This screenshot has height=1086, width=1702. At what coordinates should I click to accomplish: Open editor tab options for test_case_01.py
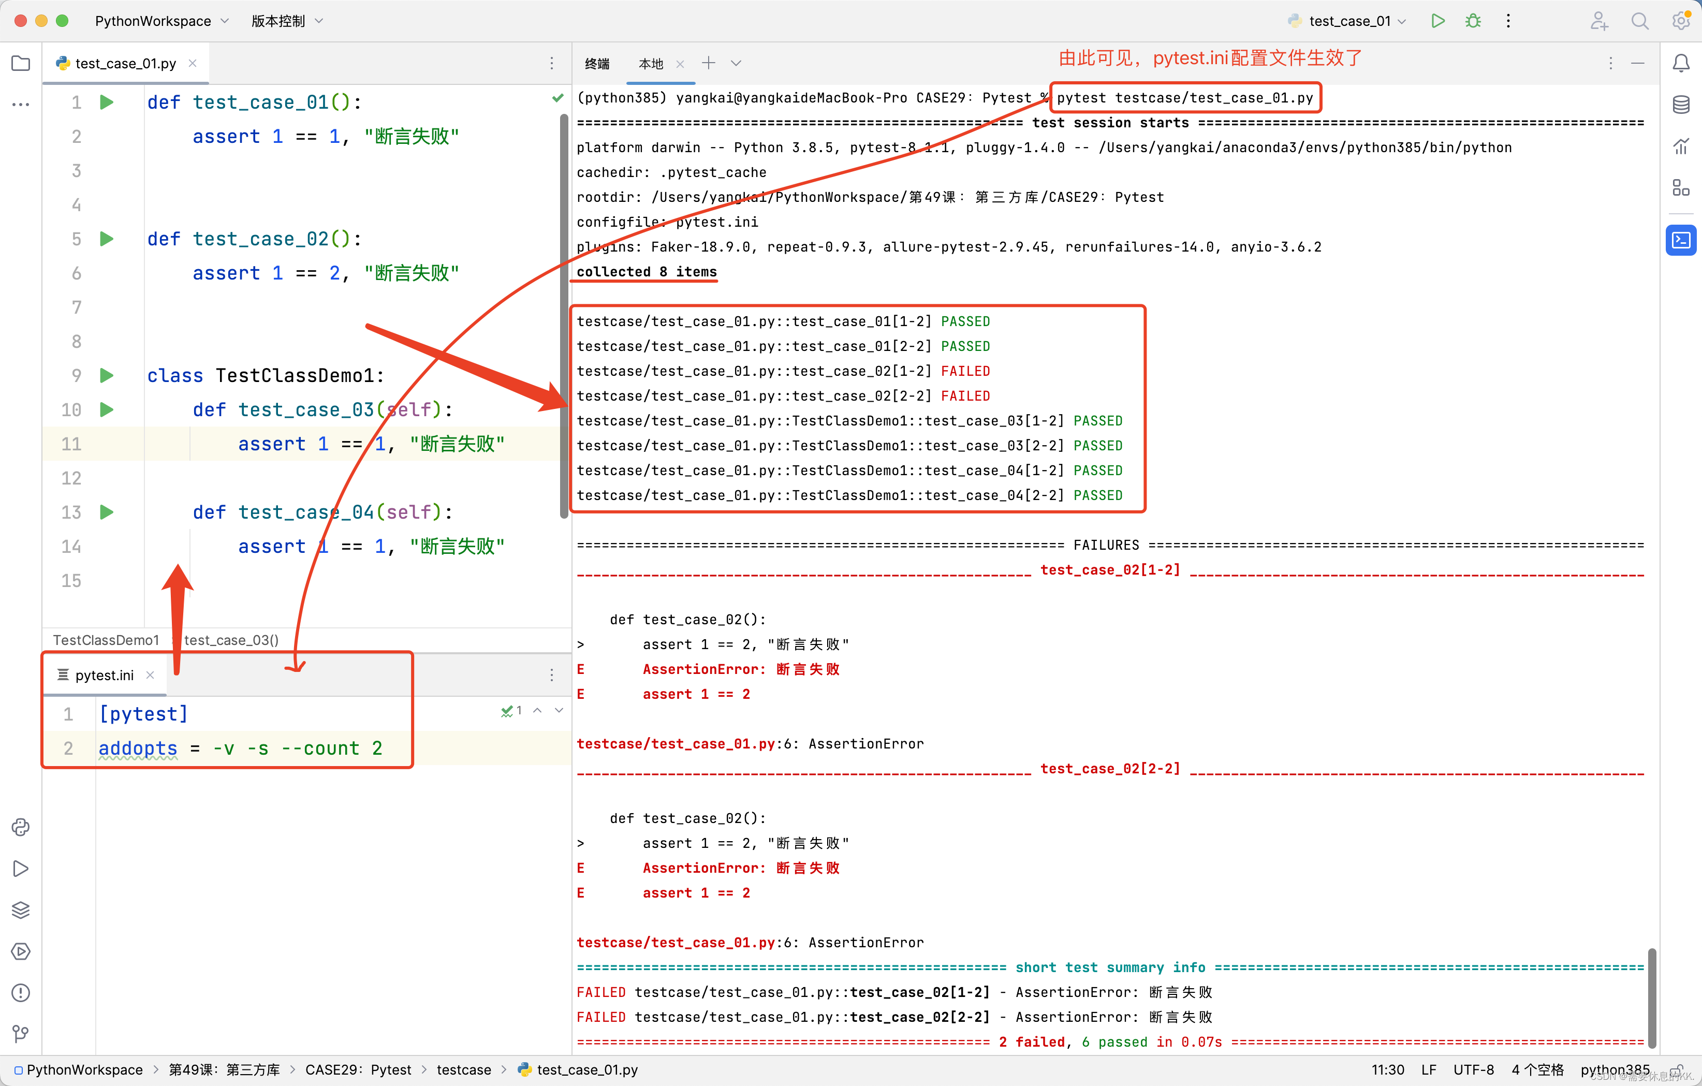tap(552, 64)
